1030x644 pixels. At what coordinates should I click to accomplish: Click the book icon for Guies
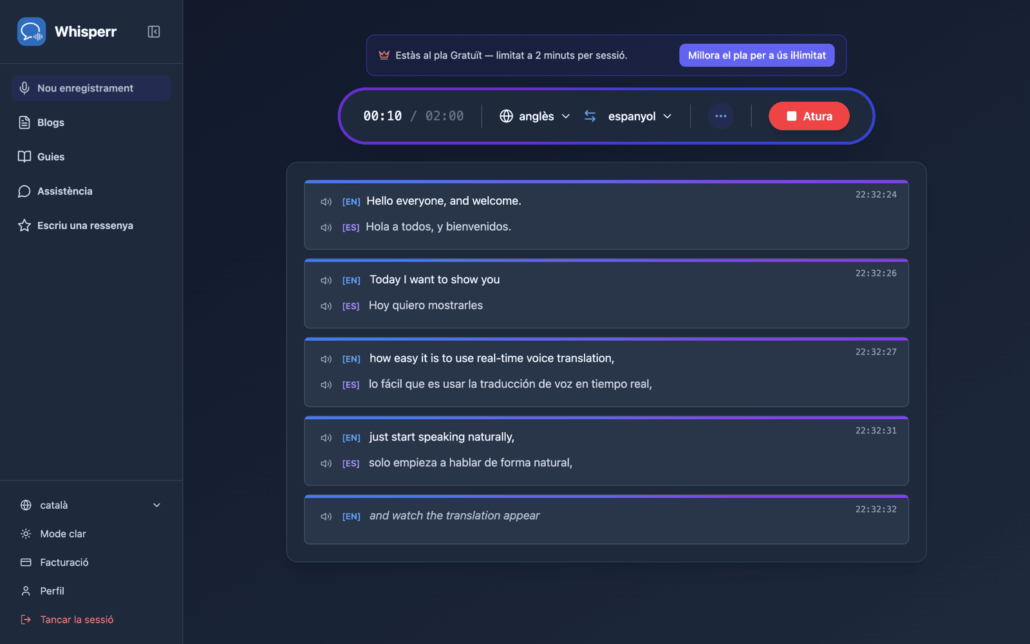(x=24, y=156)
